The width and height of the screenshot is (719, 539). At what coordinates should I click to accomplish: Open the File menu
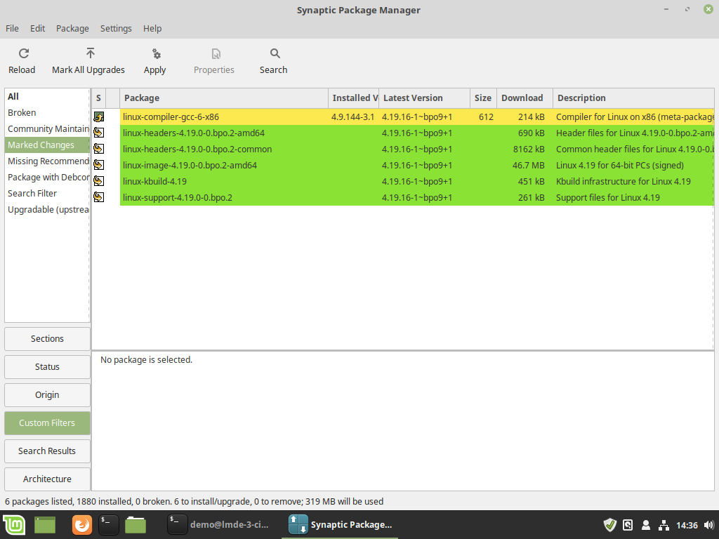point(13,28)
